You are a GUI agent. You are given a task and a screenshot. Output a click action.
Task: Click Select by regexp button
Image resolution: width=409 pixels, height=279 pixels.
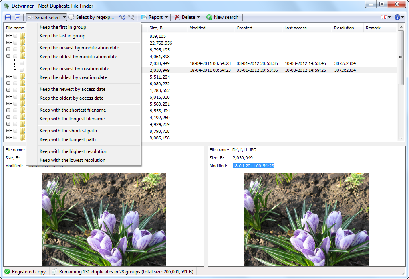pyautogui.click(x=91, y=17)
